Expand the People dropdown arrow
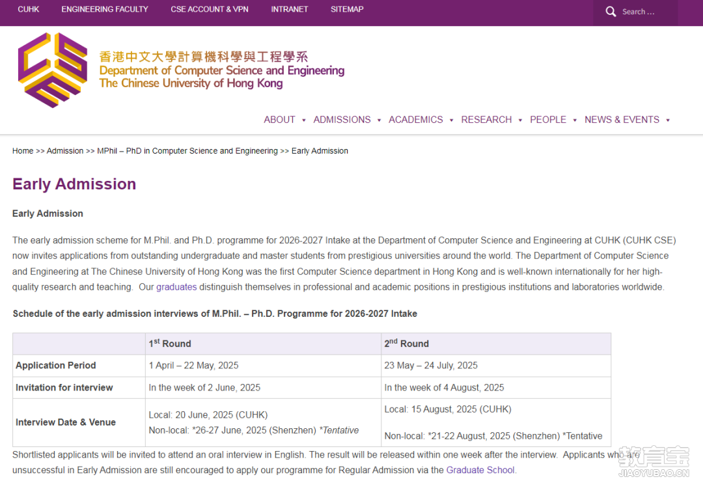This screenshot has height=492, width=703. tap(575, 120)
